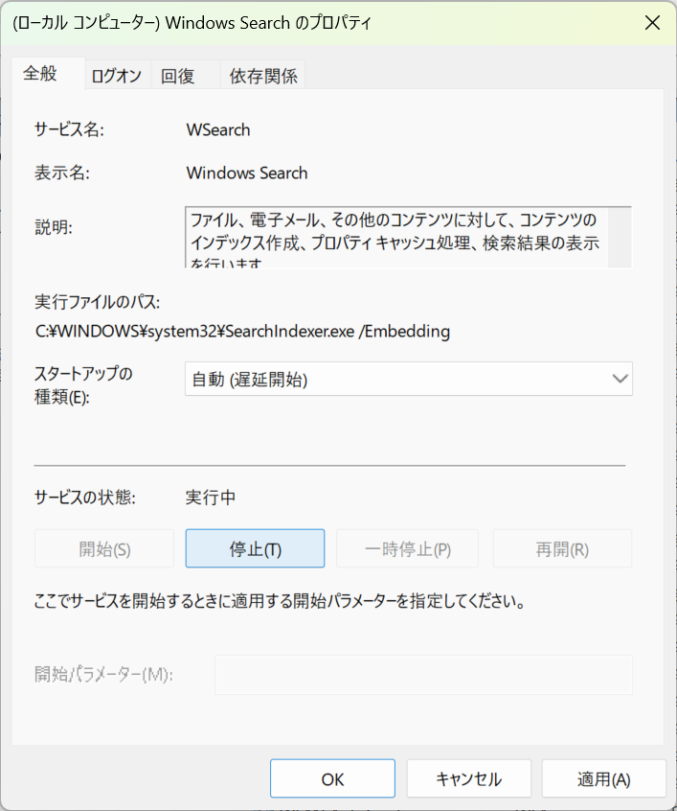Click the OK button

point(332,779)
